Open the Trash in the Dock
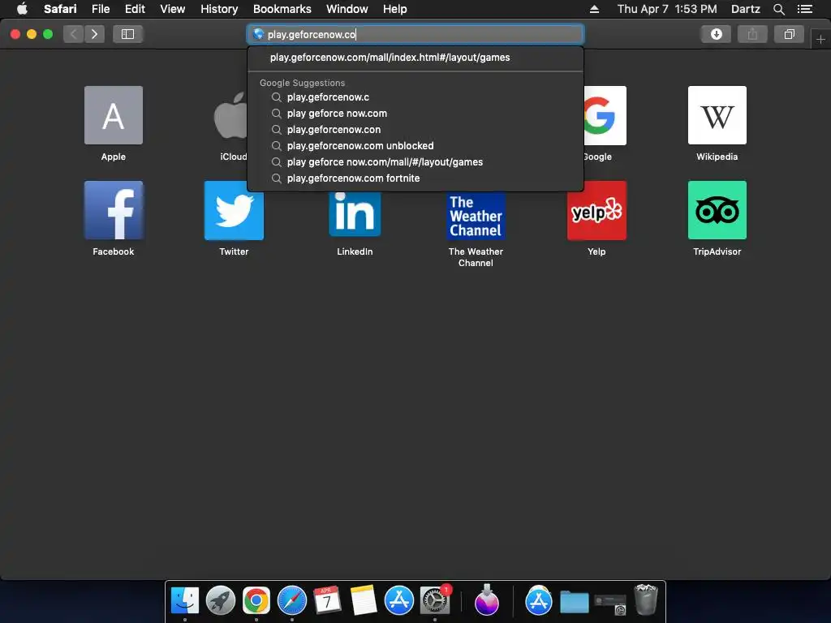The image size is (831, 623). [x=645, y=599]
